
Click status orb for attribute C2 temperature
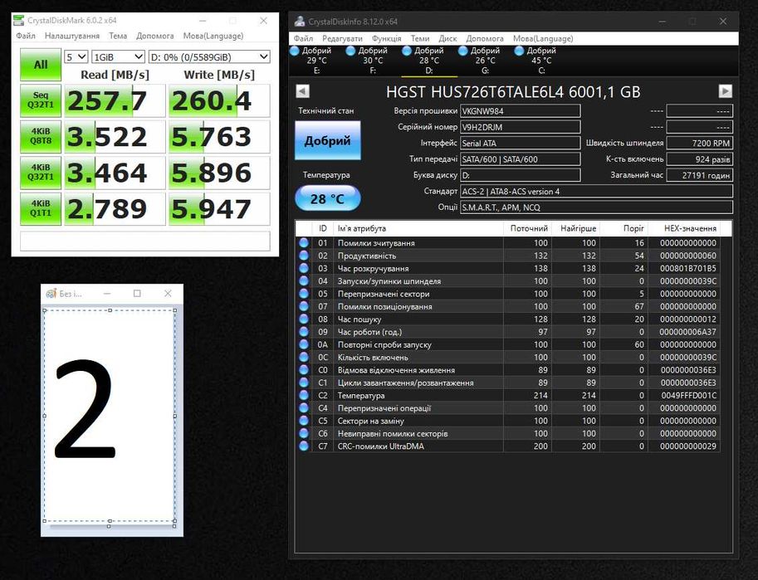(304, 395)
